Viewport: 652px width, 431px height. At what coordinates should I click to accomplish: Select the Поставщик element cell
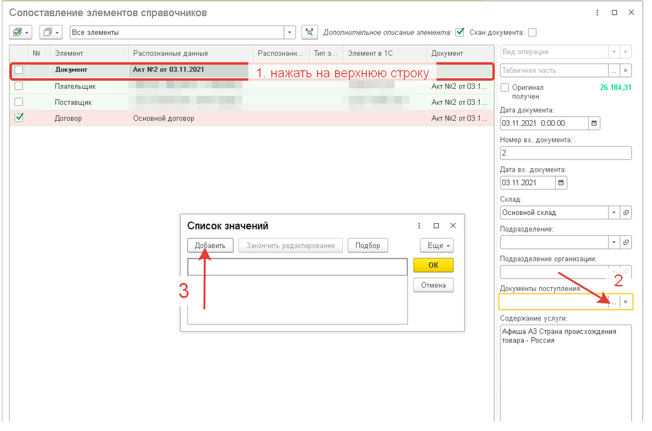coord(89,102)
